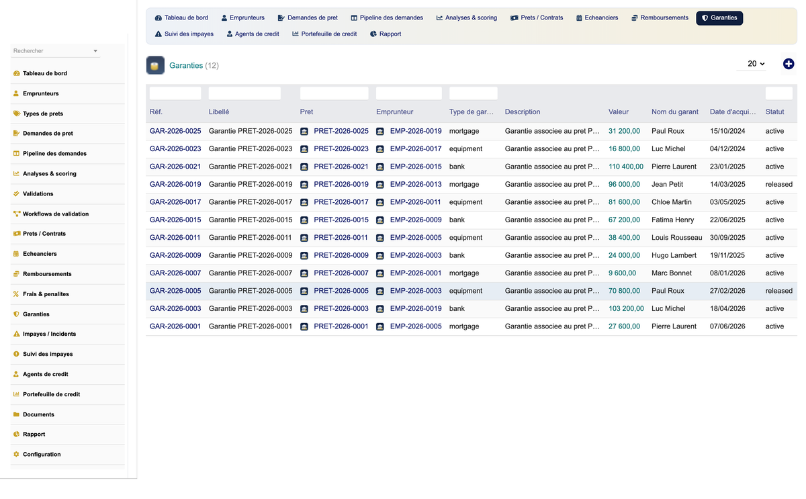
Task: Click the Echeanciers calendar icon in top tabs
Action: [x=580, y=17]
